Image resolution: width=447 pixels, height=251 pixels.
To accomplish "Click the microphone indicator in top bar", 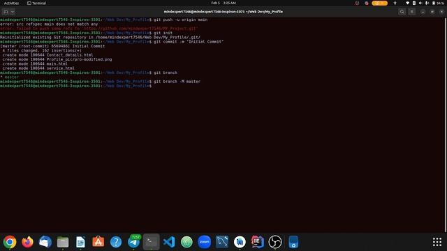I will [x=427, y=3].
